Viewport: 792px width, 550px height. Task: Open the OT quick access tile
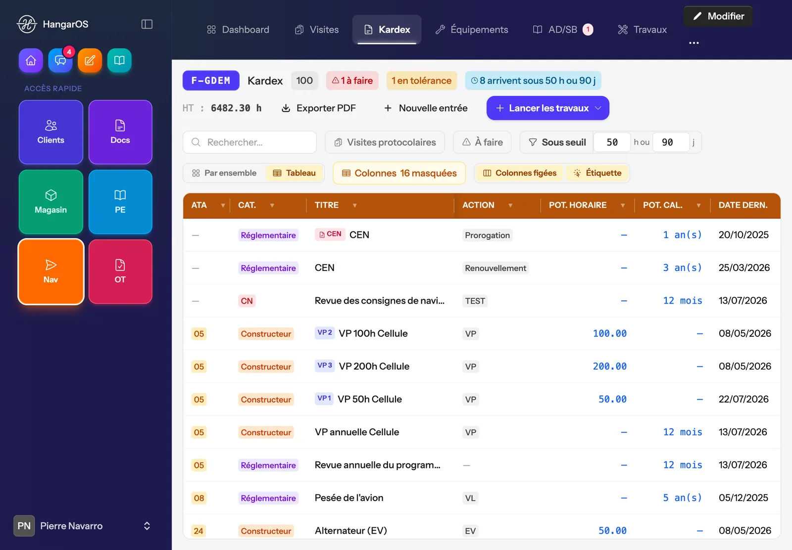pos(120,272)
